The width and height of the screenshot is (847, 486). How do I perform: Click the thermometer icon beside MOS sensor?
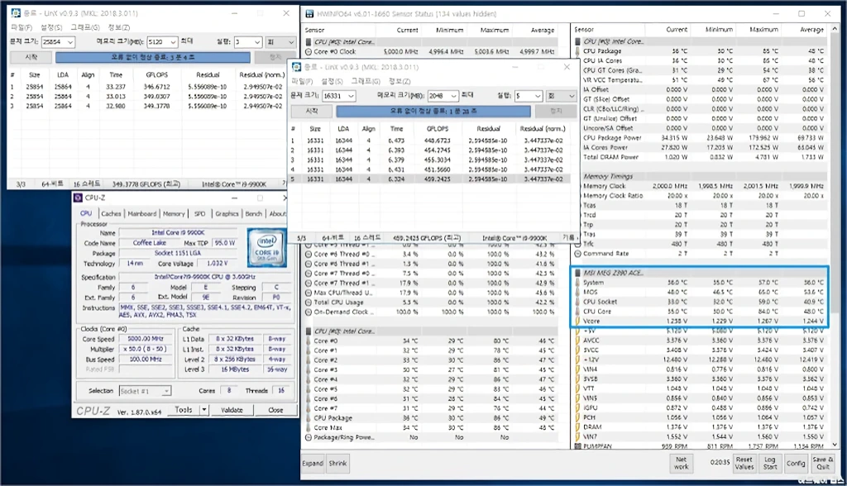(x=577, y=292)
